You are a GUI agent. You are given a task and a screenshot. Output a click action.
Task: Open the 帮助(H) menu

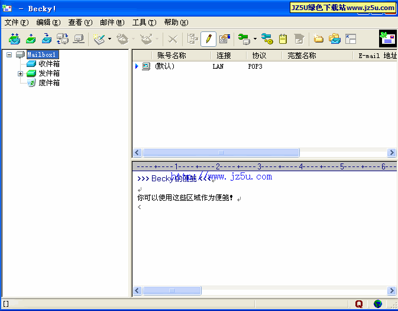coord(176,23)
